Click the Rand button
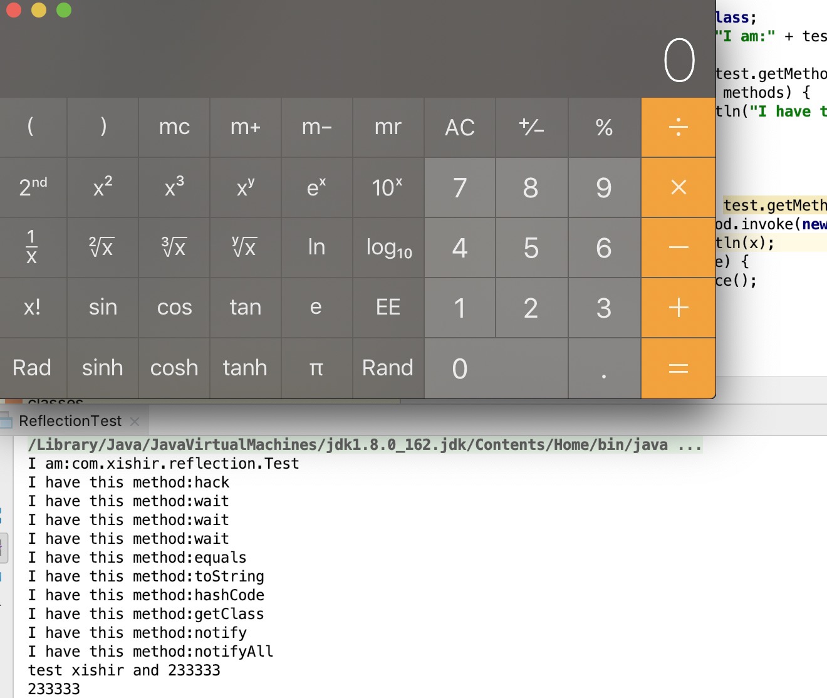The width and height of the screenshot is (827, 698). click(x=388, y=368)
